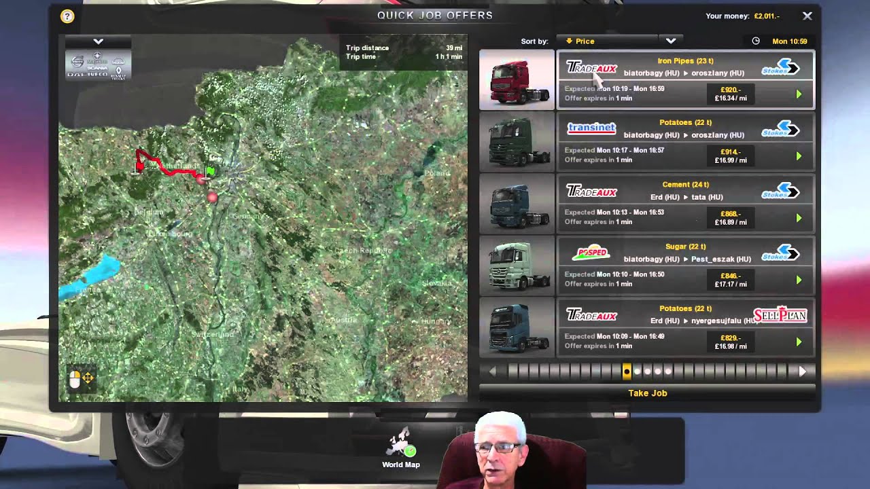This screenshot has height=489, width=870.
Task: Select the Iron Pipes (23 t) job title
Action: pyautogui.click(x=685, y=61)
